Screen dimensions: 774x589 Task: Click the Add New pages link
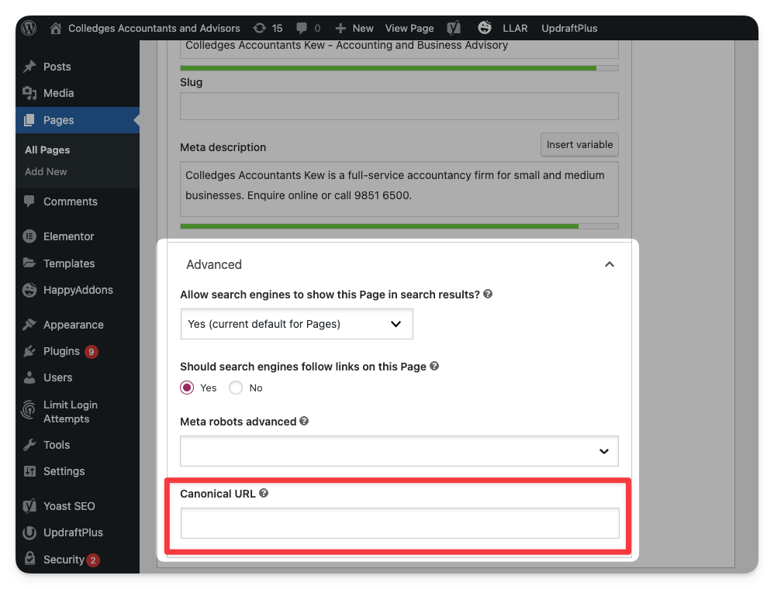point(46,171)
